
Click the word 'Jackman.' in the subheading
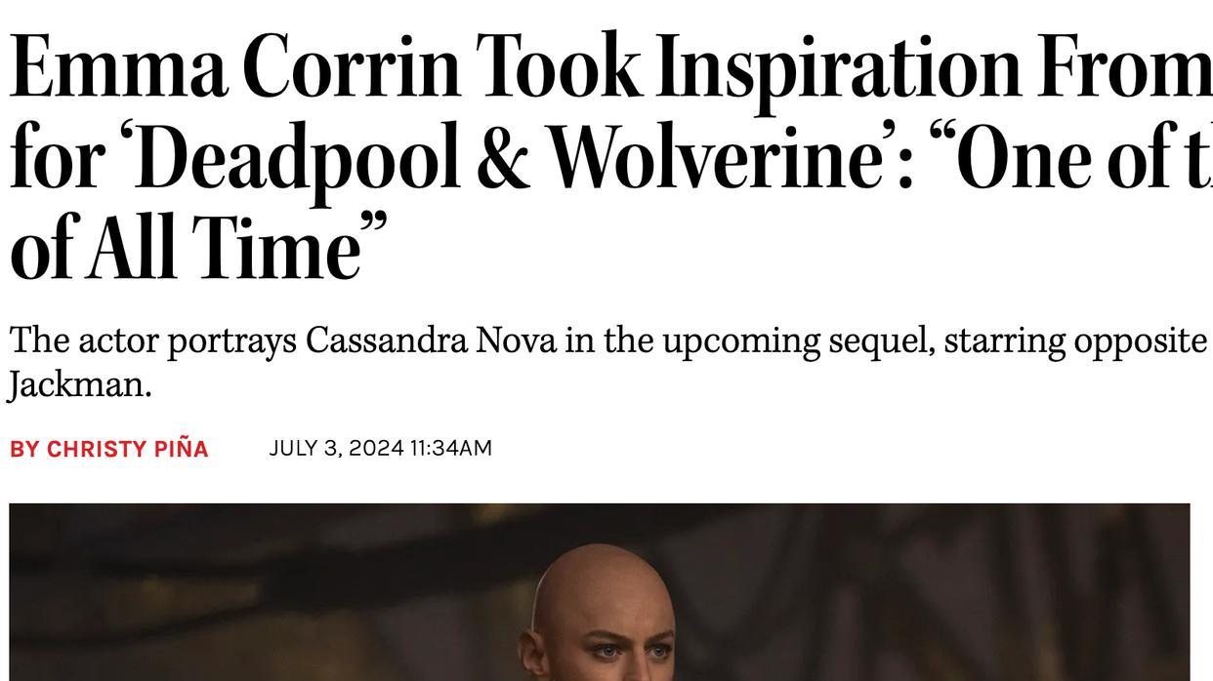coord(80,383)
